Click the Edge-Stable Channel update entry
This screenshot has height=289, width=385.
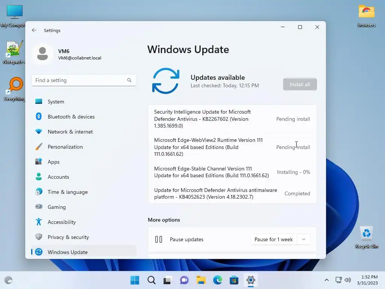pos(232,172)
